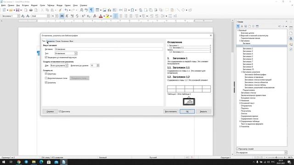Apply Subscript X₂ formatting
Viewport: 294px width, 165px height.
tap(89, 16)
